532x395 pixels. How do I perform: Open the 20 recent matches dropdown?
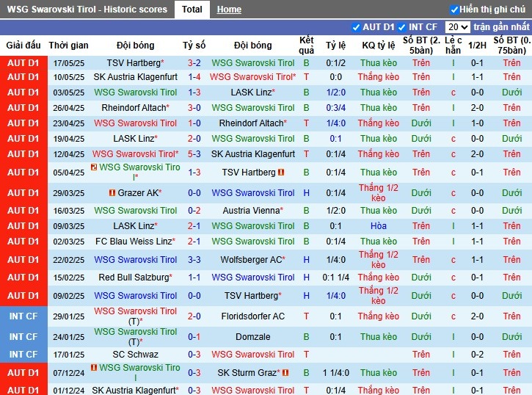coord(457,27)
